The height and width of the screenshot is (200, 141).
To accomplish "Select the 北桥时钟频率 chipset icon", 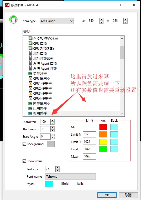I will [30, 58].
